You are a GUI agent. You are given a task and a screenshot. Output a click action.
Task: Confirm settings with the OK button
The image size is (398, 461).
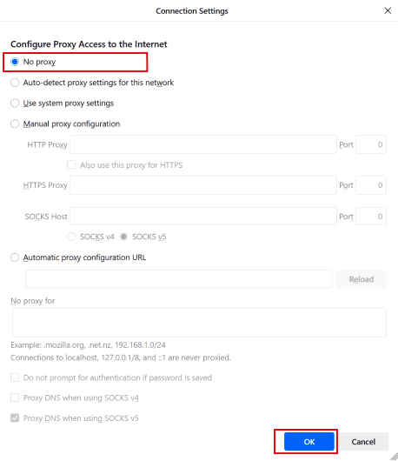309,441
